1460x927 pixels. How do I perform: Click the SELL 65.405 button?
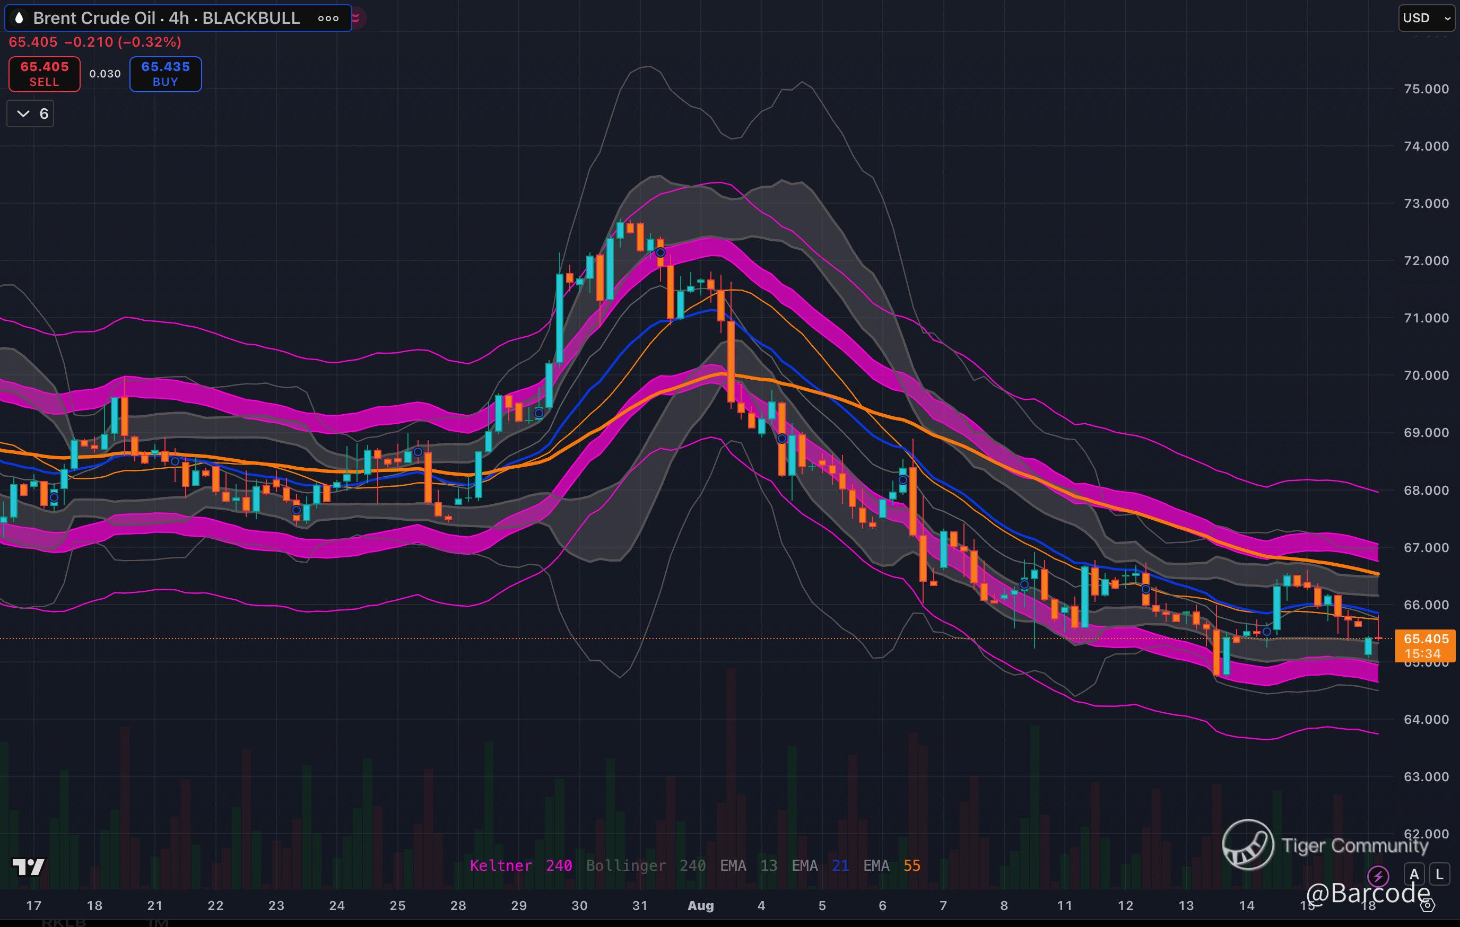coord(44,74)
